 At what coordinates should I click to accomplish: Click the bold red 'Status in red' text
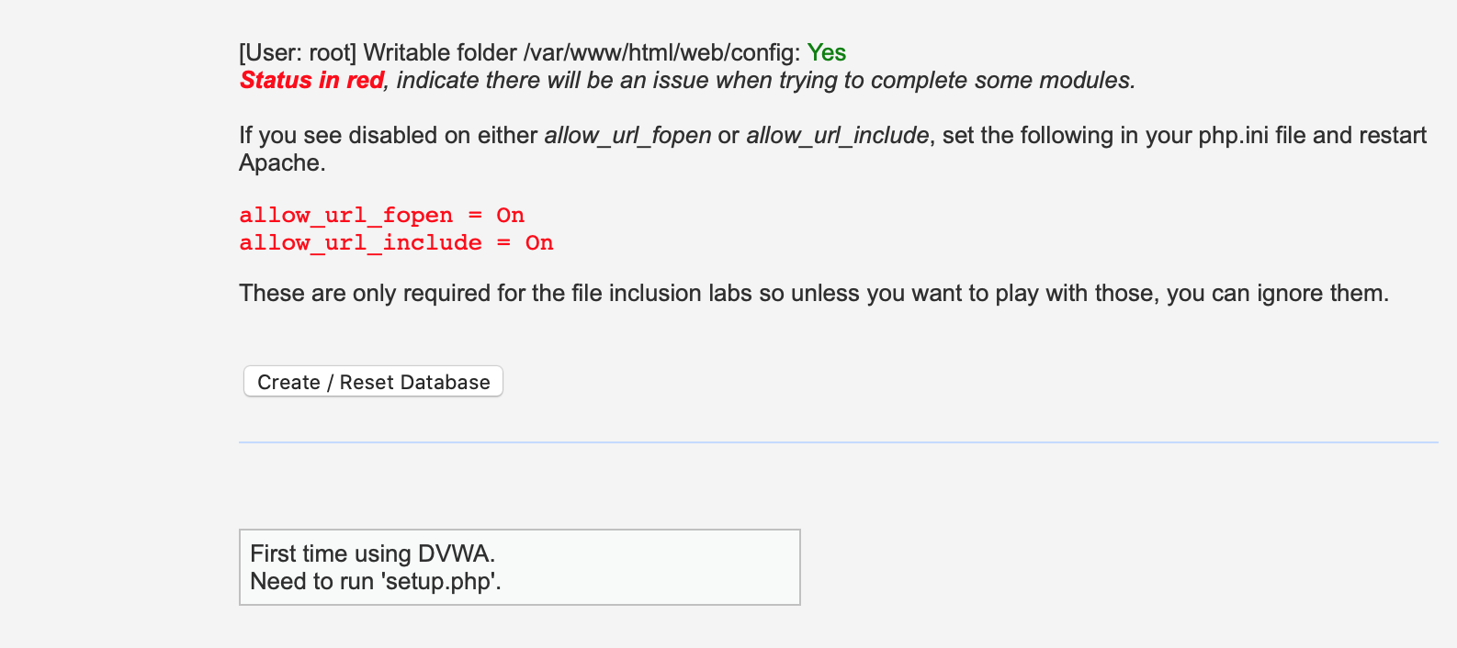(x=311, y=81)
